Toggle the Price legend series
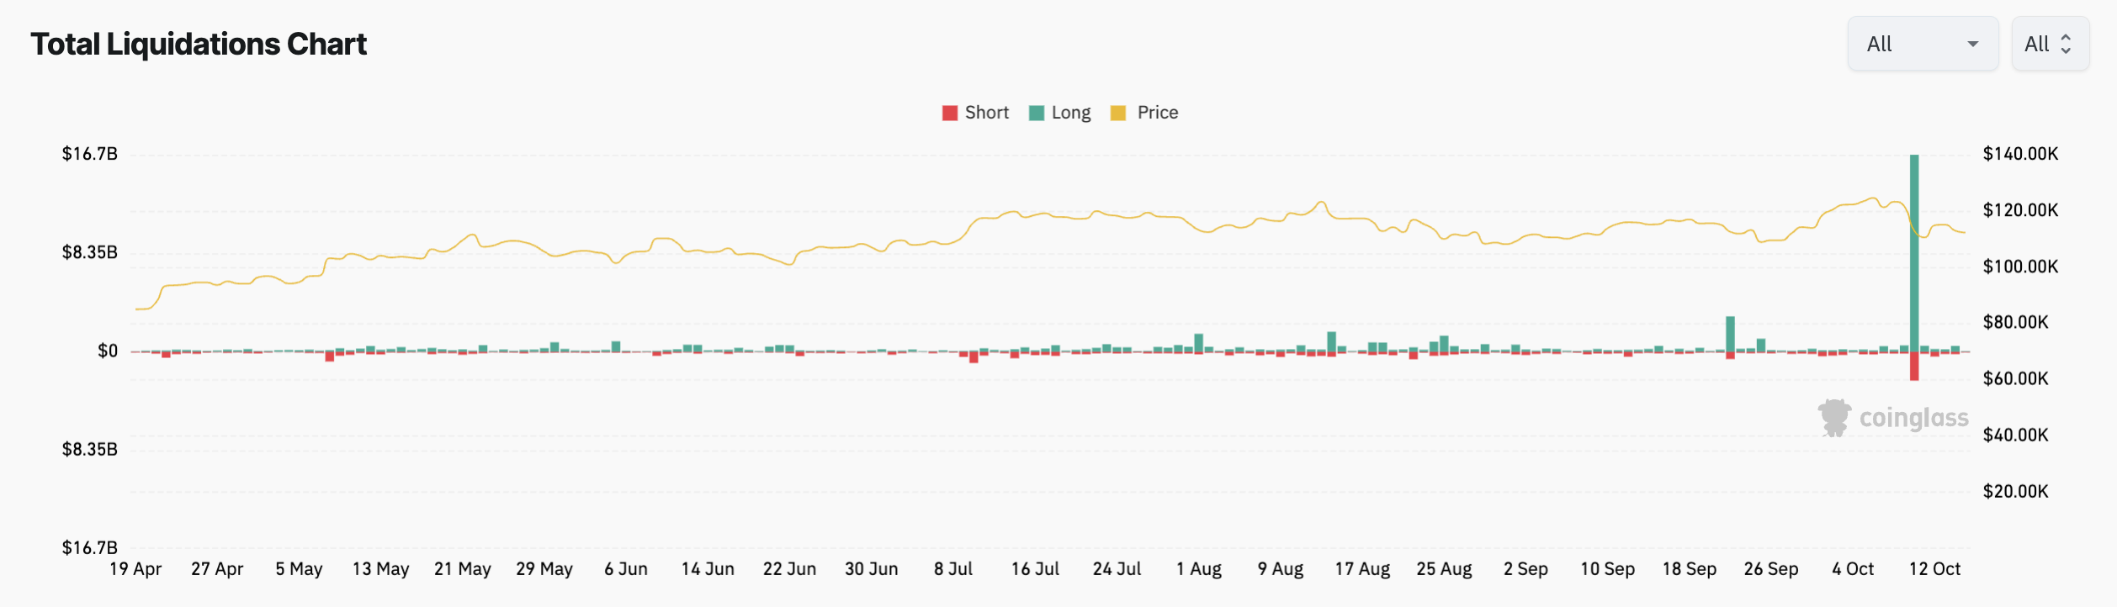This screenshot has height=607, width=2117. pyautogui.click(x=1157, y=113)
